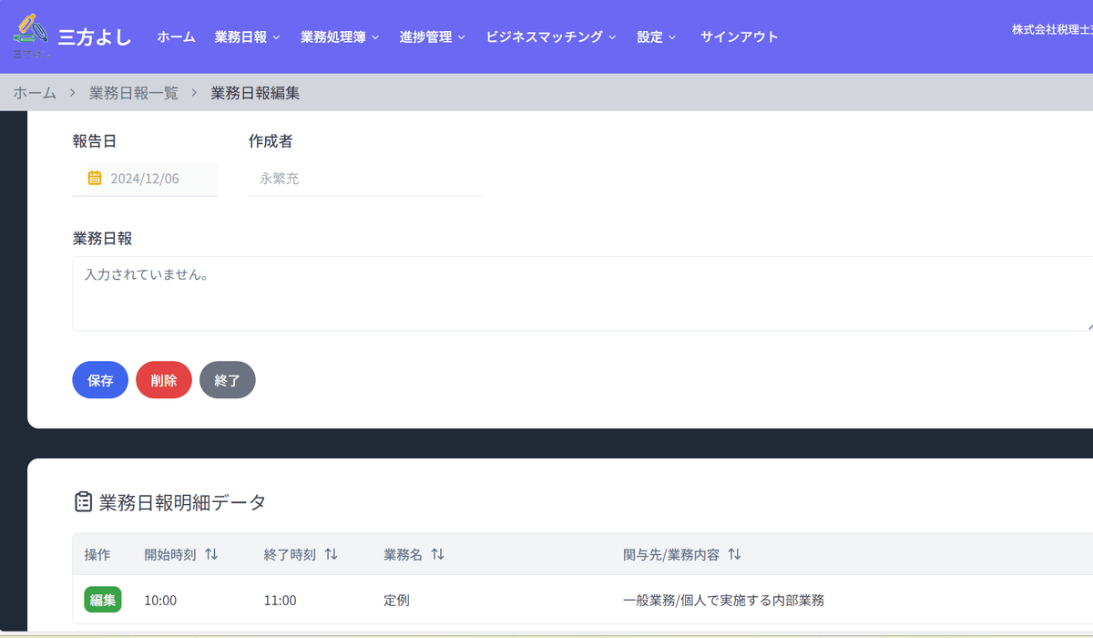The image size is (1093, 638).
Task: Click the calendar icon in report date
Action: [x=95, y=178]
